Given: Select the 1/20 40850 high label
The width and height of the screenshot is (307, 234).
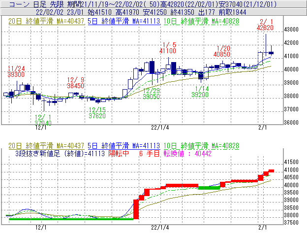Looking at the screenshot, I should (222, 51).
